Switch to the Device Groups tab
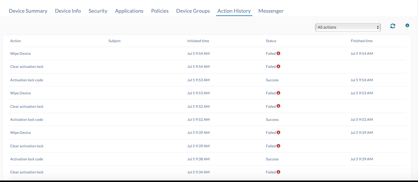This screenshot has height=182, width=418. pyautogui.click(x=193, y=11)
